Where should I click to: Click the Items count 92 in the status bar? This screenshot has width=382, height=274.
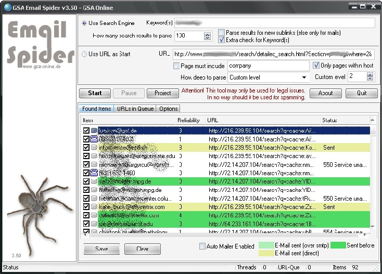pyautogui.click(x=355, y=267)
